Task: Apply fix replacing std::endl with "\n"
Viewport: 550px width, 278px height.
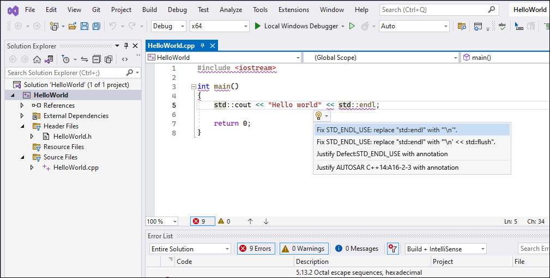Action: point(412,130)
